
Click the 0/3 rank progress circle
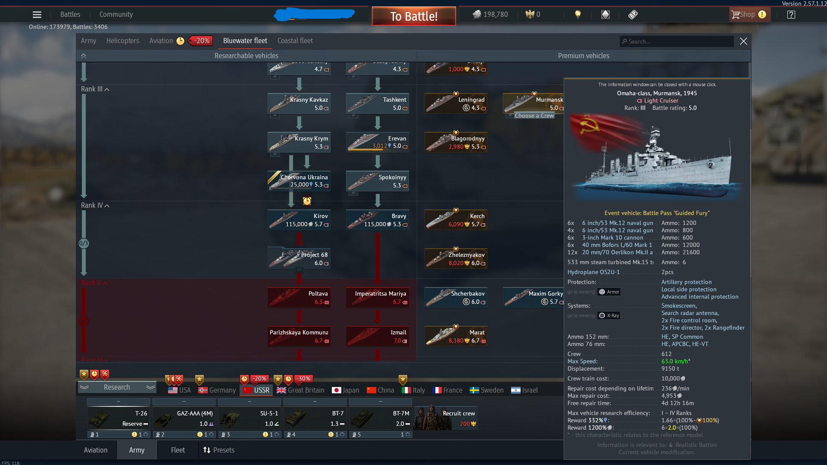click(x=84, y=243)
